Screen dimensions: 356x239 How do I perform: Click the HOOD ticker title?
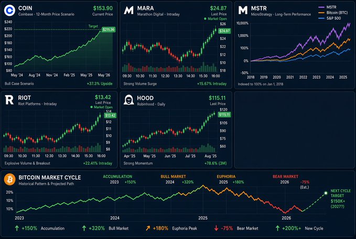pyautogui.click(x=145, y=98)
